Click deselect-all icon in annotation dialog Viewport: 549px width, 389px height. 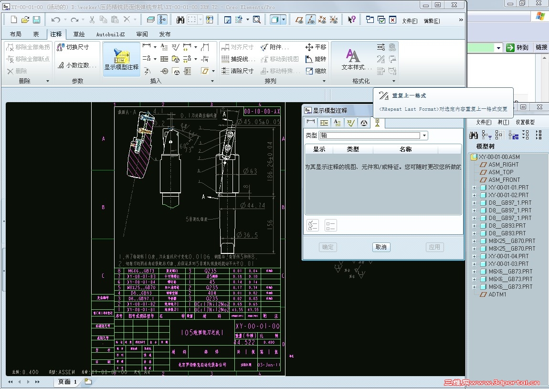[x=330, y=225]
